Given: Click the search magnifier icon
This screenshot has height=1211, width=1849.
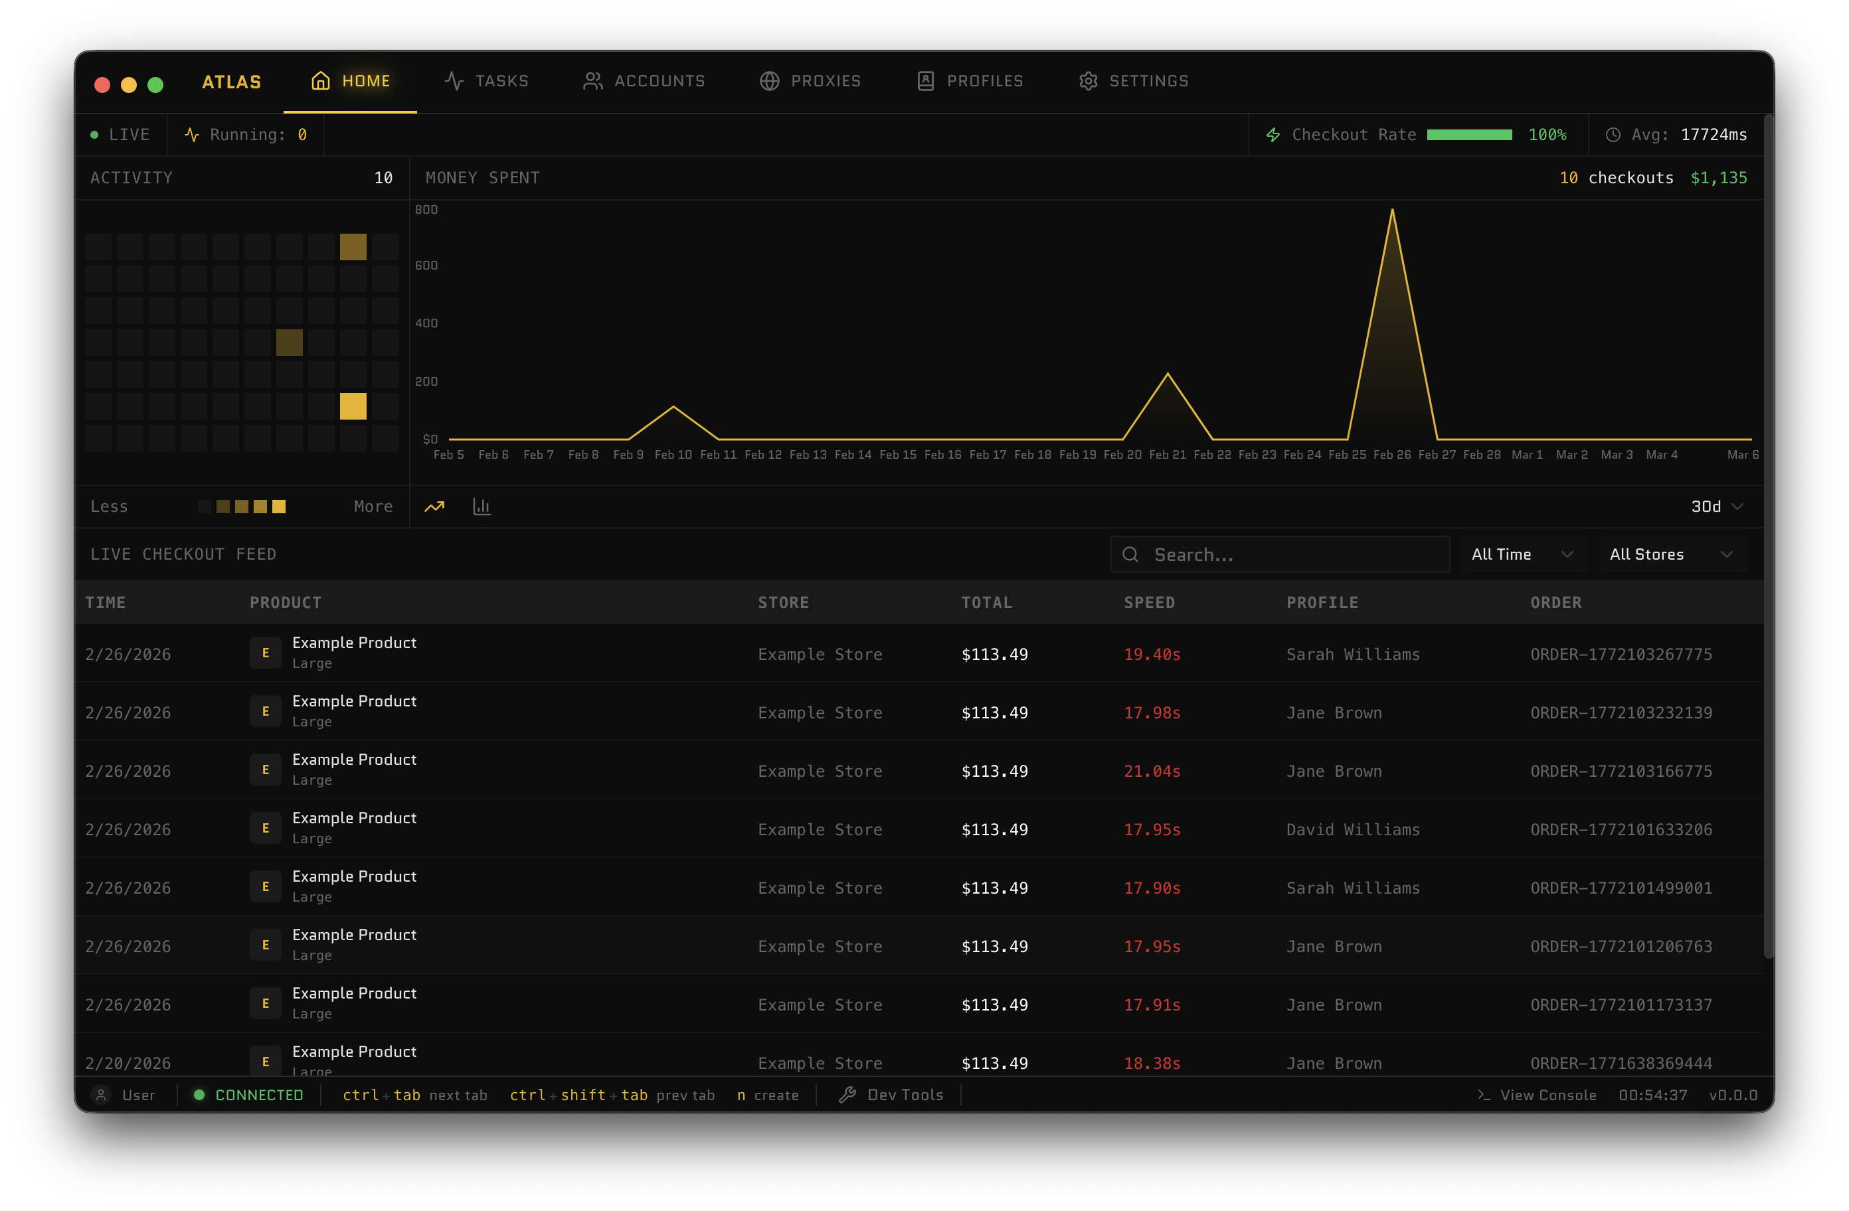Looking at the screenshot, I should [1130, 554].
